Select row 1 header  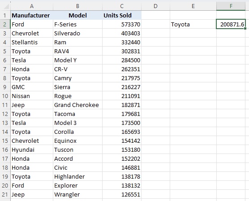point(5,15)
